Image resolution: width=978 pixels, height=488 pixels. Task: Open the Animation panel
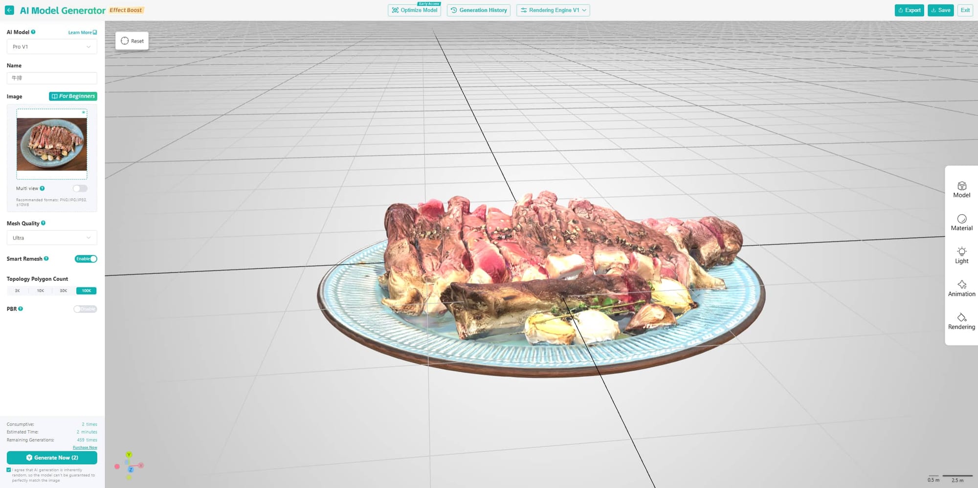click(961, 288)
